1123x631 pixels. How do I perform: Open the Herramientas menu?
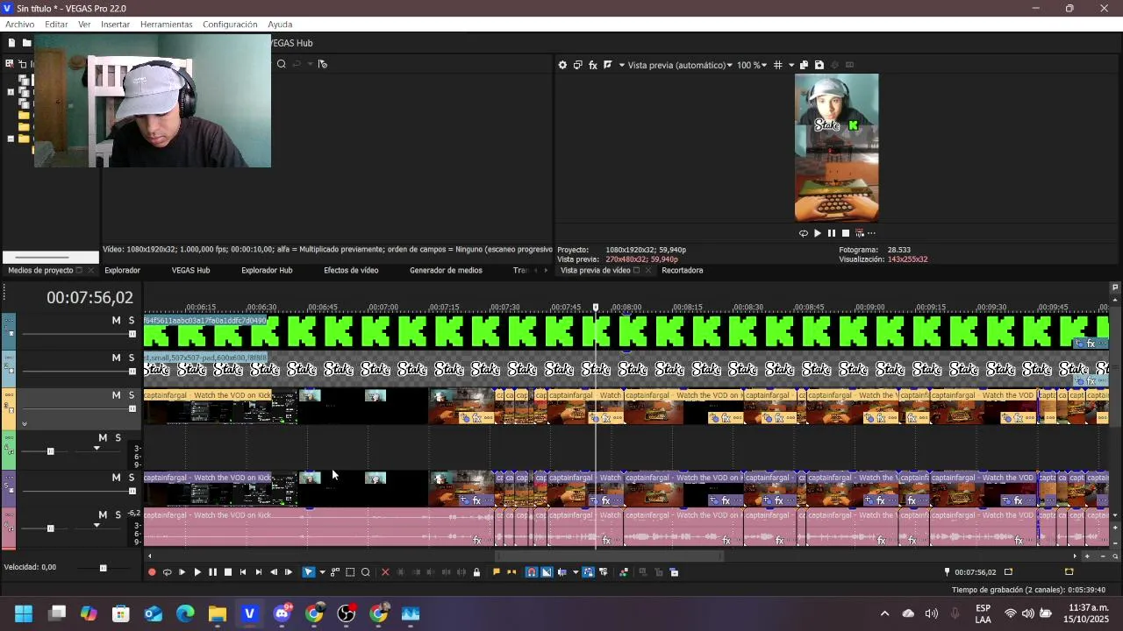click(166, 25)
